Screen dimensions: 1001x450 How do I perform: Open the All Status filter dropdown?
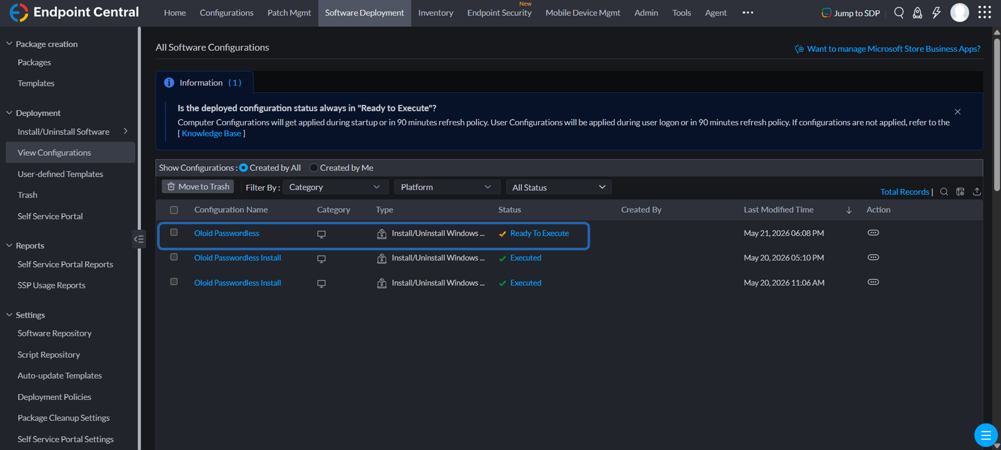click(559, 187)
